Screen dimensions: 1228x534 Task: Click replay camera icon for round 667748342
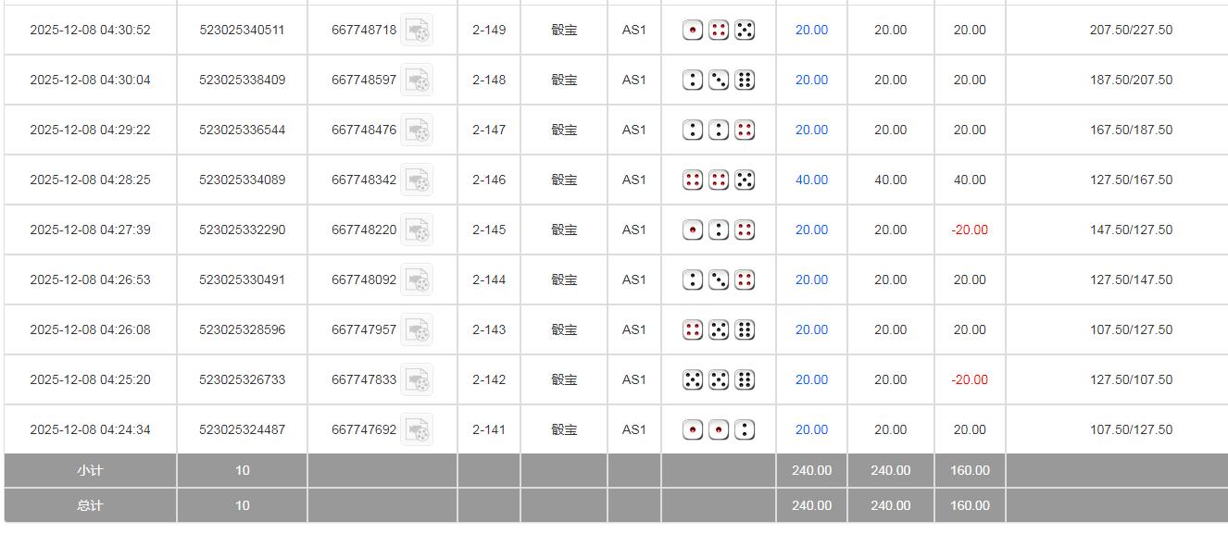417,180
